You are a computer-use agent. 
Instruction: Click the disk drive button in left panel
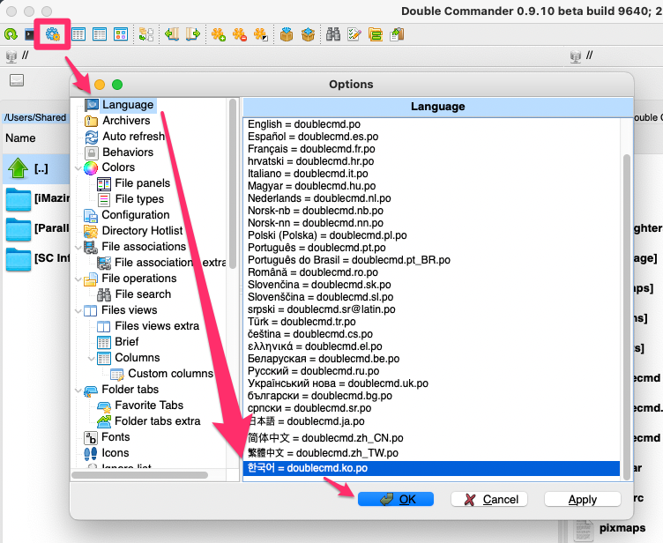pos(17,80)
